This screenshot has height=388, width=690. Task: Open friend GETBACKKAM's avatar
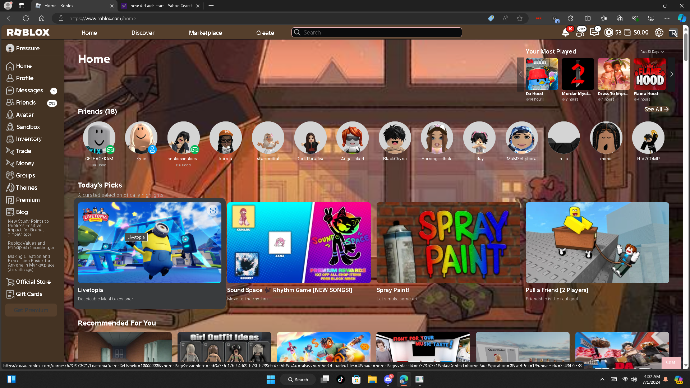pyautogui.click(x=99, y=138)
